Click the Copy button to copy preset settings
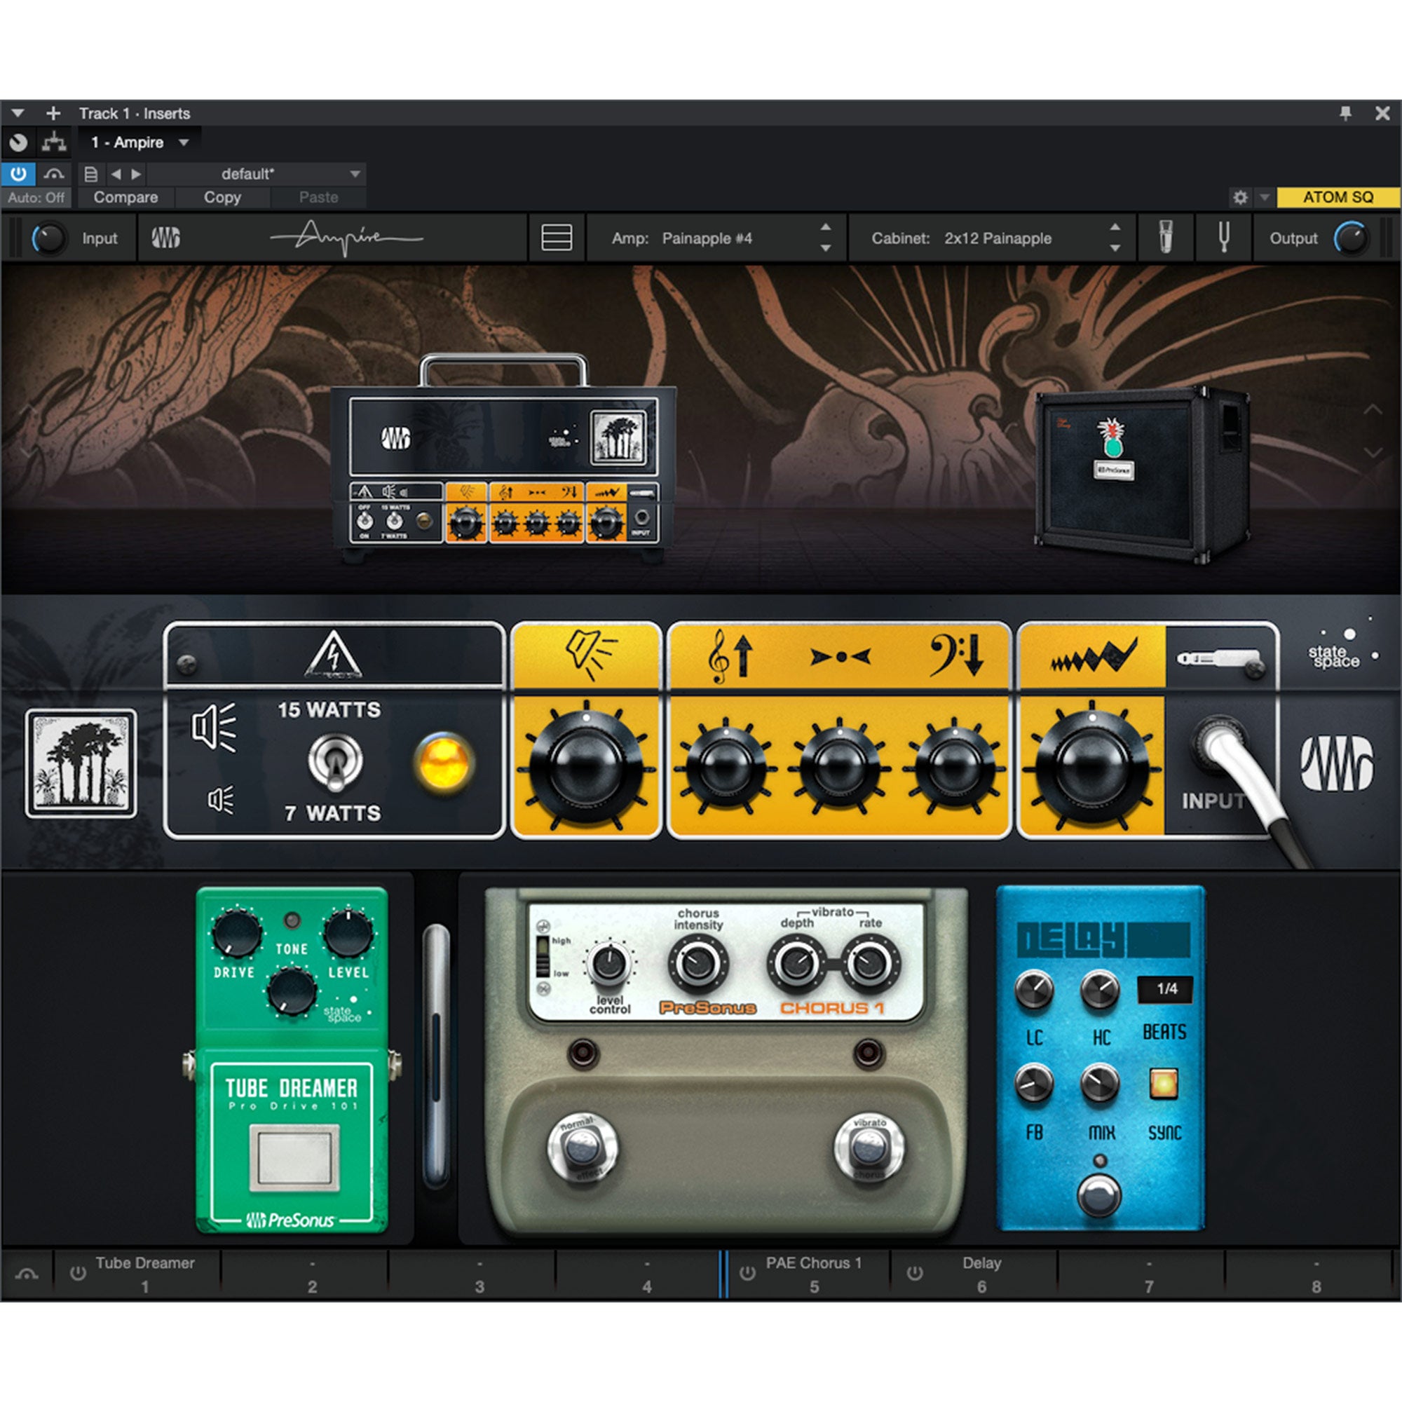Image resolution: width=1402 pixels, height=1402 pixels. click(222, 198)
